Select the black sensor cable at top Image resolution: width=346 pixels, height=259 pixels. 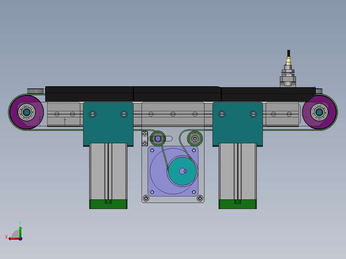point(289,53)
